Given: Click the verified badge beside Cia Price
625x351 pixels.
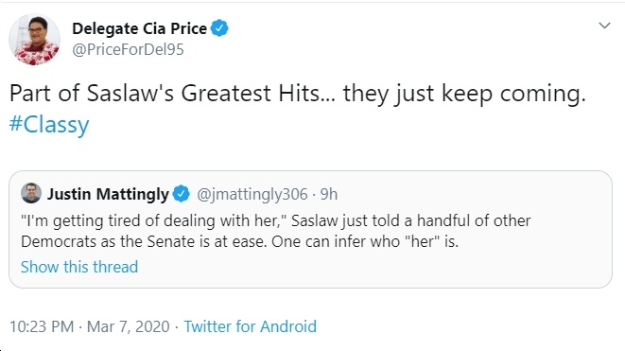Looking at the screenshot, I should [x=219, y=28].
